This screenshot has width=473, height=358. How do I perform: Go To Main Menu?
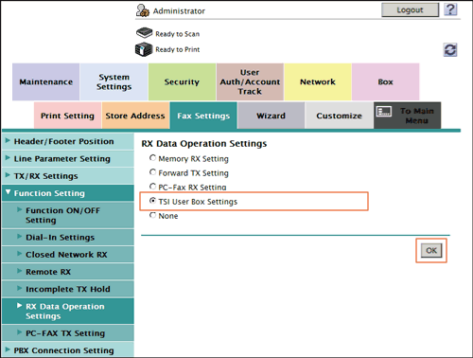[x=407, y=116]
